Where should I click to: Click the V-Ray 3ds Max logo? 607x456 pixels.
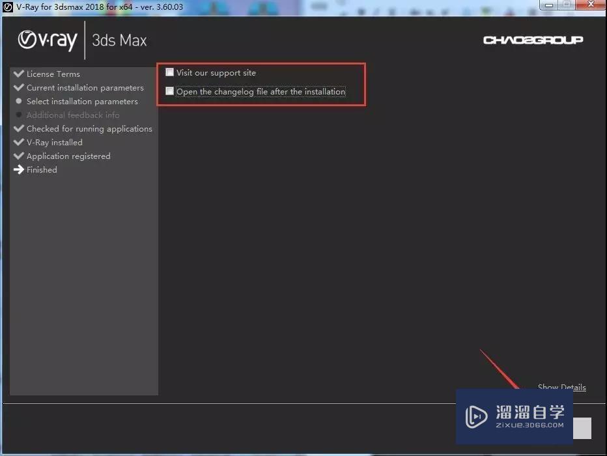pyautogui.click(x=83, y=40)
